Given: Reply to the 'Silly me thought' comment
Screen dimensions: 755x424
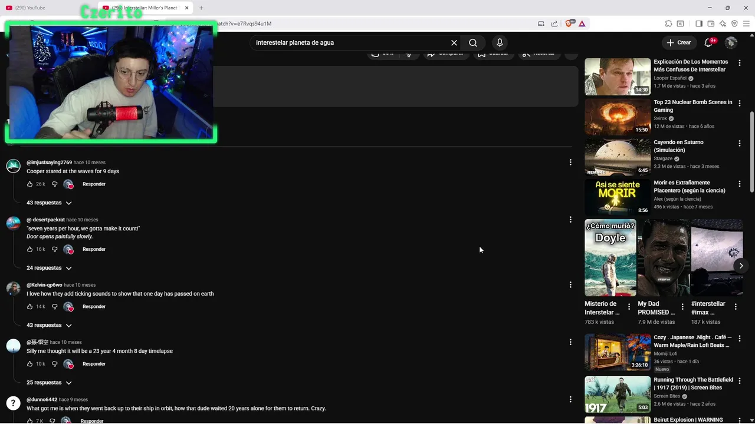Looking at the screenshot, I should [94, 364].
